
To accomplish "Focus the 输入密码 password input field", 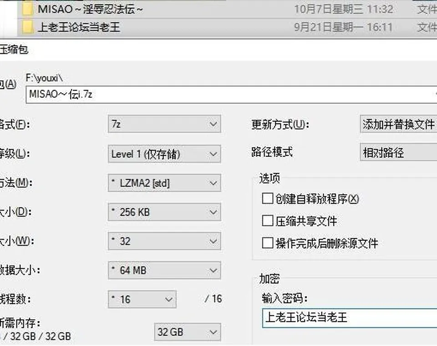I will click(x=350, y=318).
